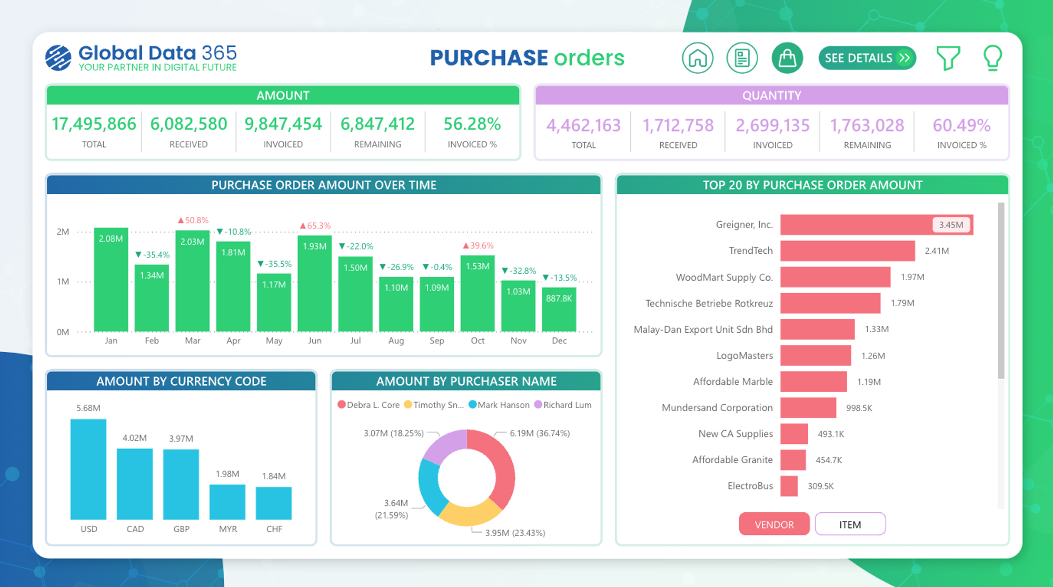Click the Top 20 chart vertical scrollbar
Image resolution: width=1053 pixels, height=587 pixels.
pos(1001,290)
